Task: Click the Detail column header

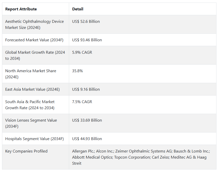Action: click(78, 9)
